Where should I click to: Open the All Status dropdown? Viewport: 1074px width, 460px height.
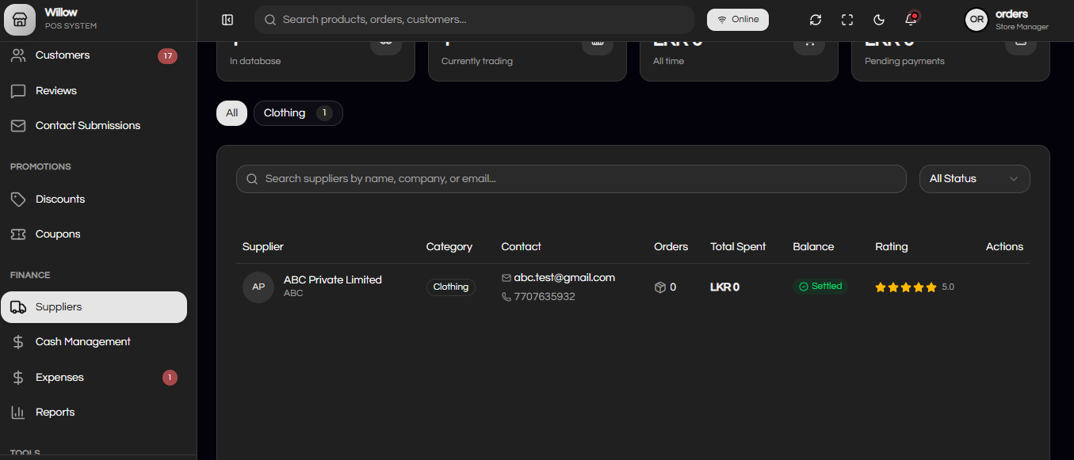click(974, 179)
